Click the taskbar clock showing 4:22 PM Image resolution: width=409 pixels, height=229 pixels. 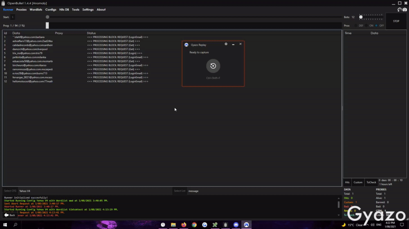click(x=390, y=225)
